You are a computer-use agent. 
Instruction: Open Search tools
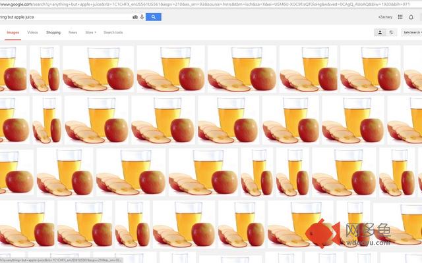(113, 32)
